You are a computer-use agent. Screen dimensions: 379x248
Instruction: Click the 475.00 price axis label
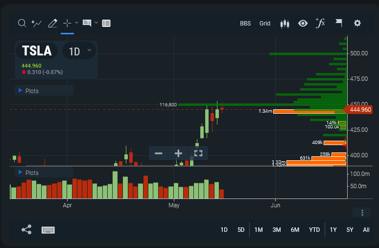[x=359, y=79]
